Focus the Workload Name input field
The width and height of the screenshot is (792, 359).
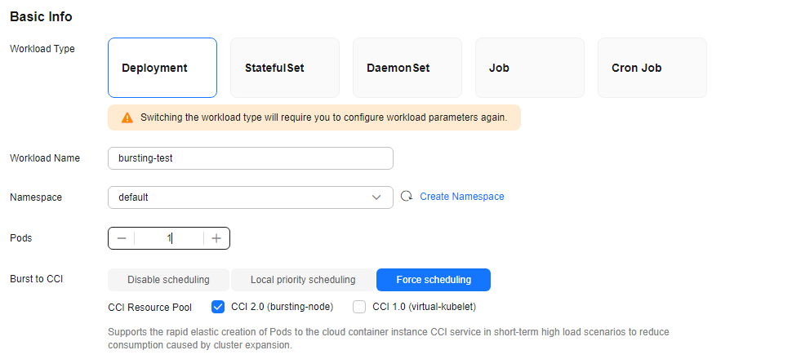coord(251,158)
